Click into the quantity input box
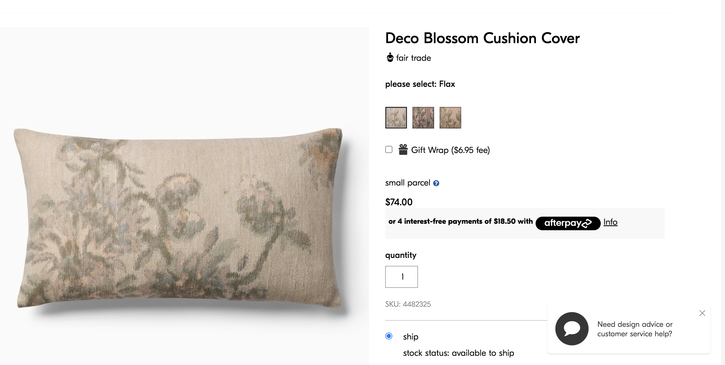The width and height of the screenshot is (725, 365). pos(401,277)
